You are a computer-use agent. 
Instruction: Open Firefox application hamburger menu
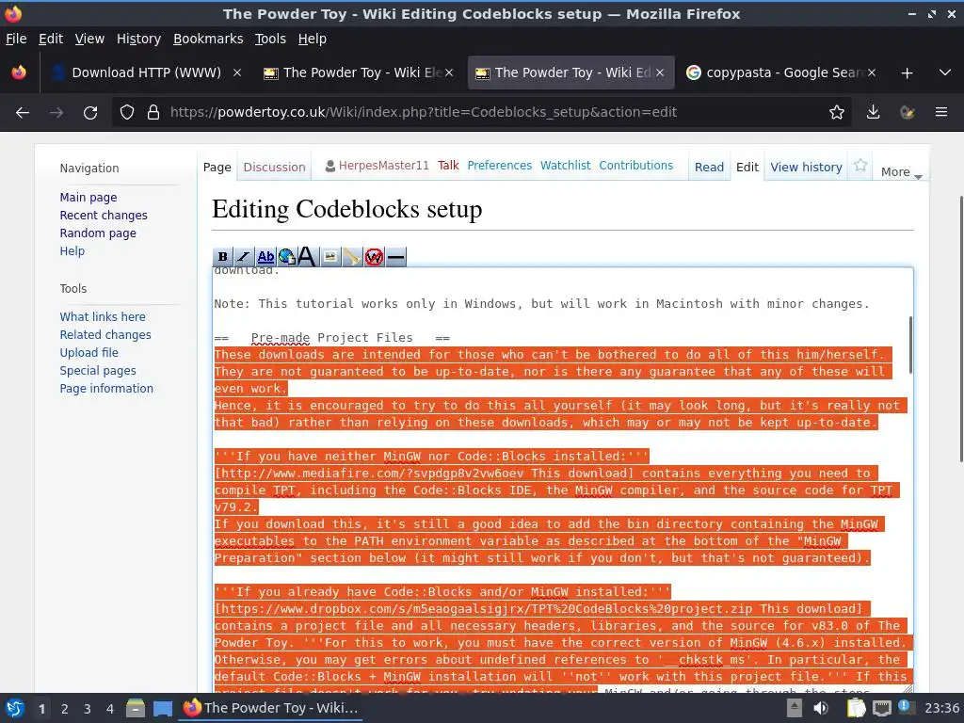coord(941,112)
